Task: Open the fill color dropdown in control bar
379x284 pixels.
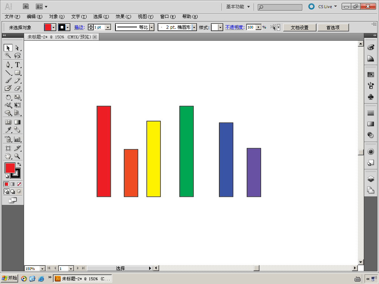Action: click(54, 27)
